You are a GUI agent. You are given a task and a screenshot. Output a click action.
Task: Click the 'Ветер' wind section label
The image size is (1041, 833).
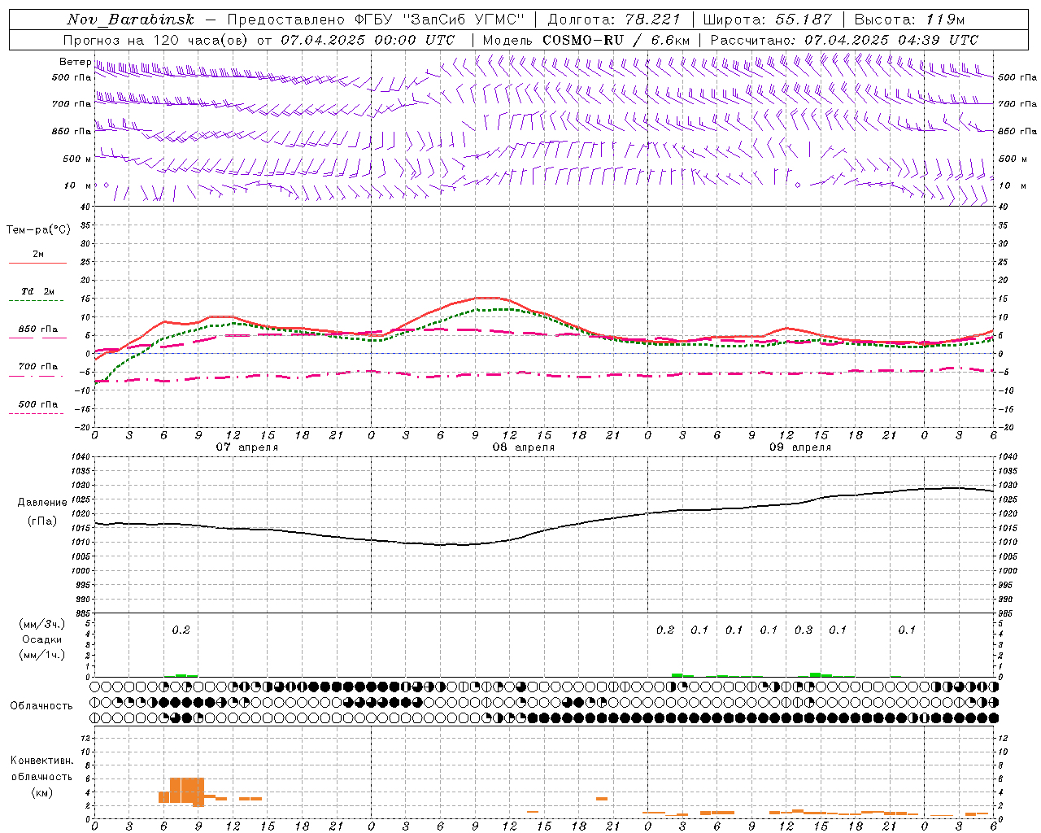[75, 62]
